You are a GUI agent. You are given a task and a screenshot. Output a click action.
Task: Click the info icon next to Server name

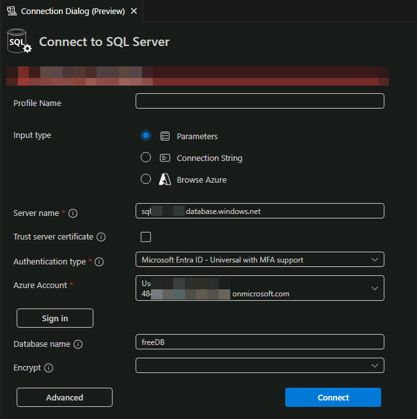pos(73,213)
